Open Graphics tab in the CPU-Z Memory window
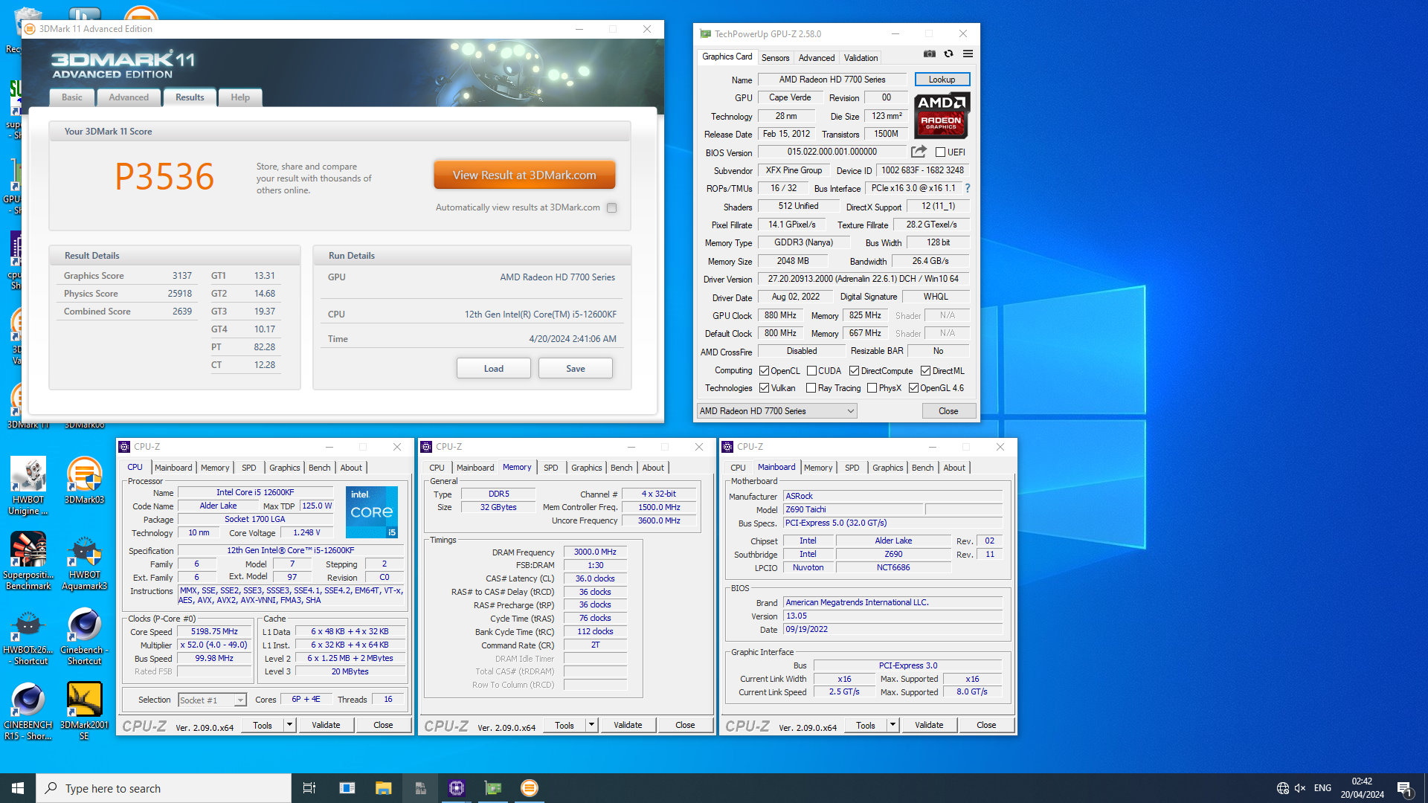Screen dimensions: 1428x803 [586, 468]
